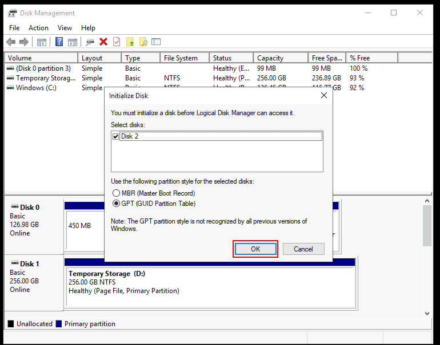Open the Action menu
The width and height of the screenshot is (440, 345).
point(38,27)
